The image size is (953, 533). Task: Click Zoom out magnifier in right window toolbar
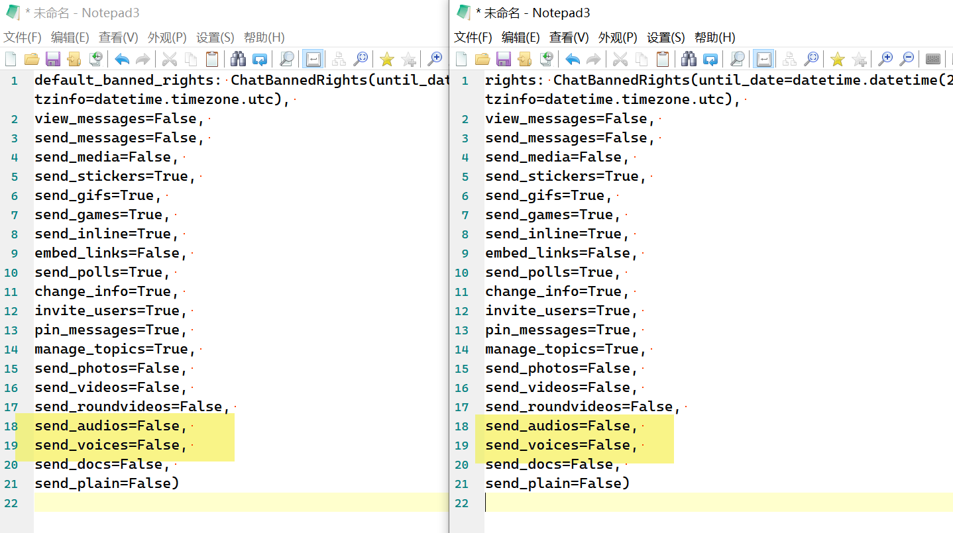[x=907, y=60]
